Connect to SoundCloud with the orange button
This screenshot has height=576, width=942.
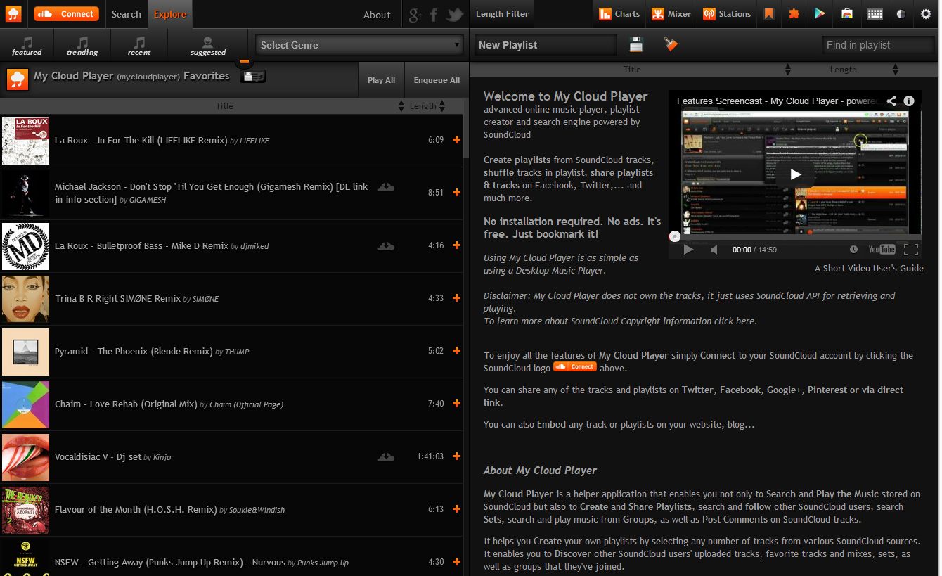coord(66,13)
